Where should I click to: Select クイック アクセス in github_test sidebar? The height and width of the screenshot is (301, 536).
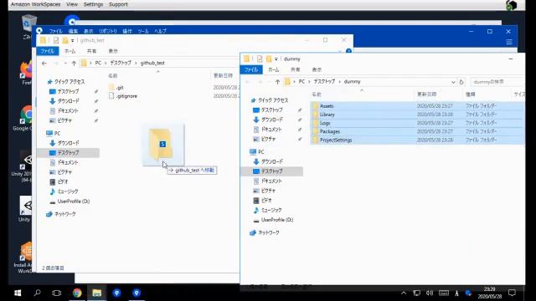[x=70, y=82]
